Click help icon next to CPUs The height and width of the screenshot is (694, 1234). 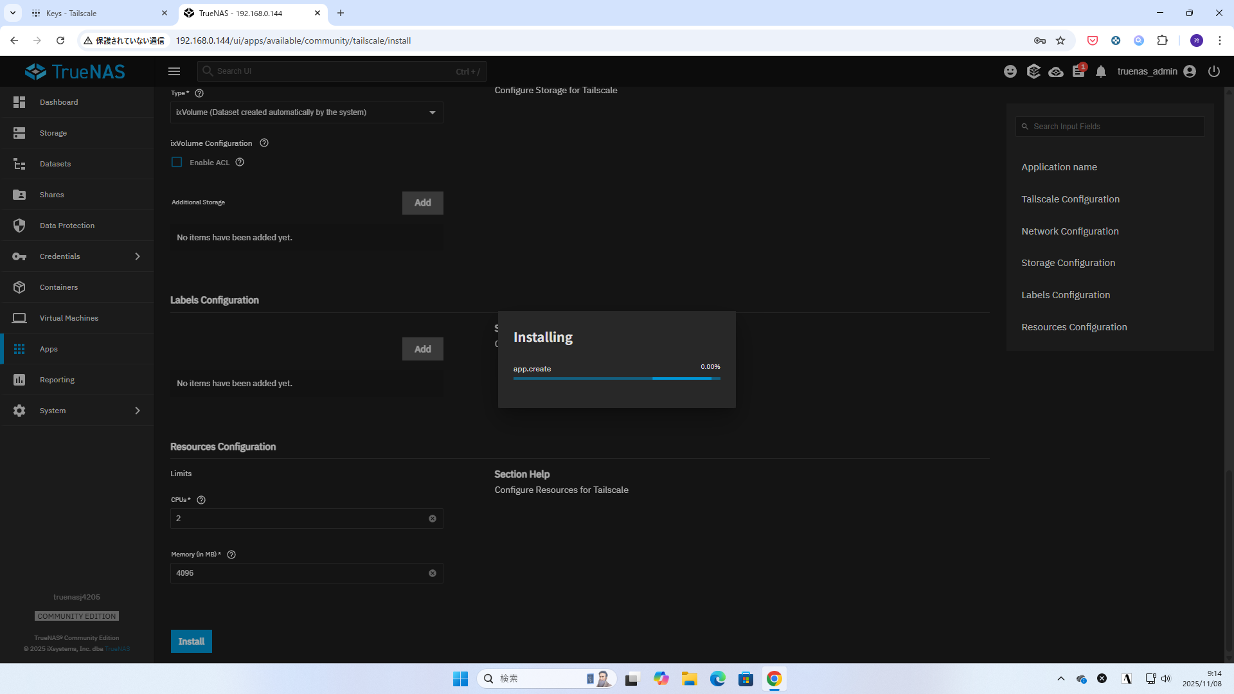tap(201, 500)
